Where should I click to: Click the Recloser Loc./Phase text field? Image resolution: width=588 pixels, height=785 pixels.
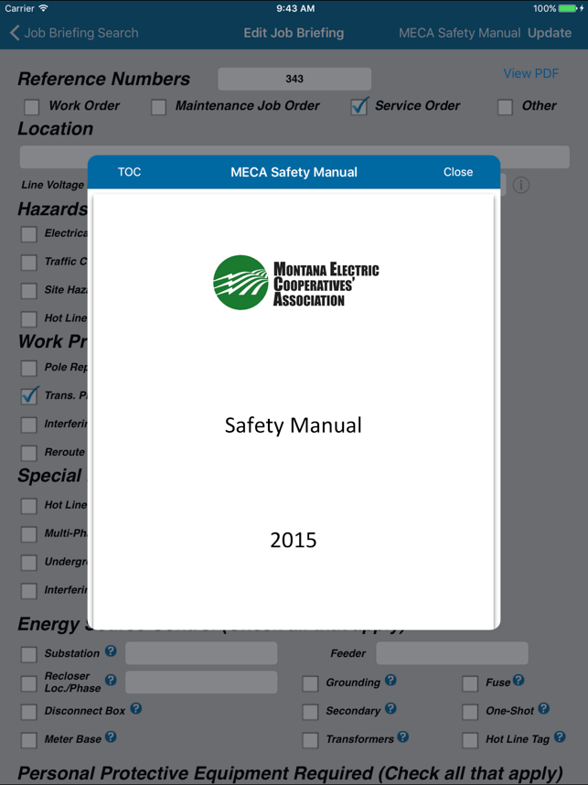201,682
